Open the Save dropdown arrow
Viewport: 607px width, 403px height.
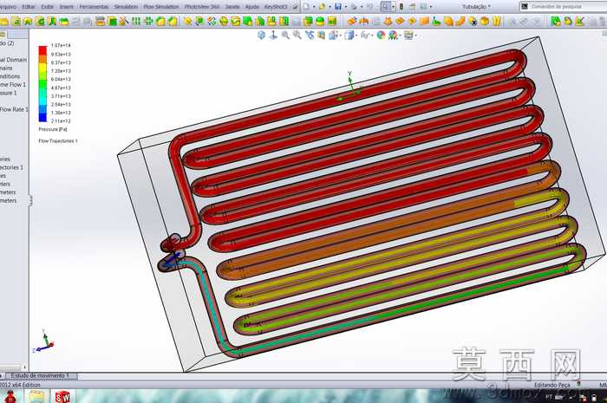tap(345, 7)
